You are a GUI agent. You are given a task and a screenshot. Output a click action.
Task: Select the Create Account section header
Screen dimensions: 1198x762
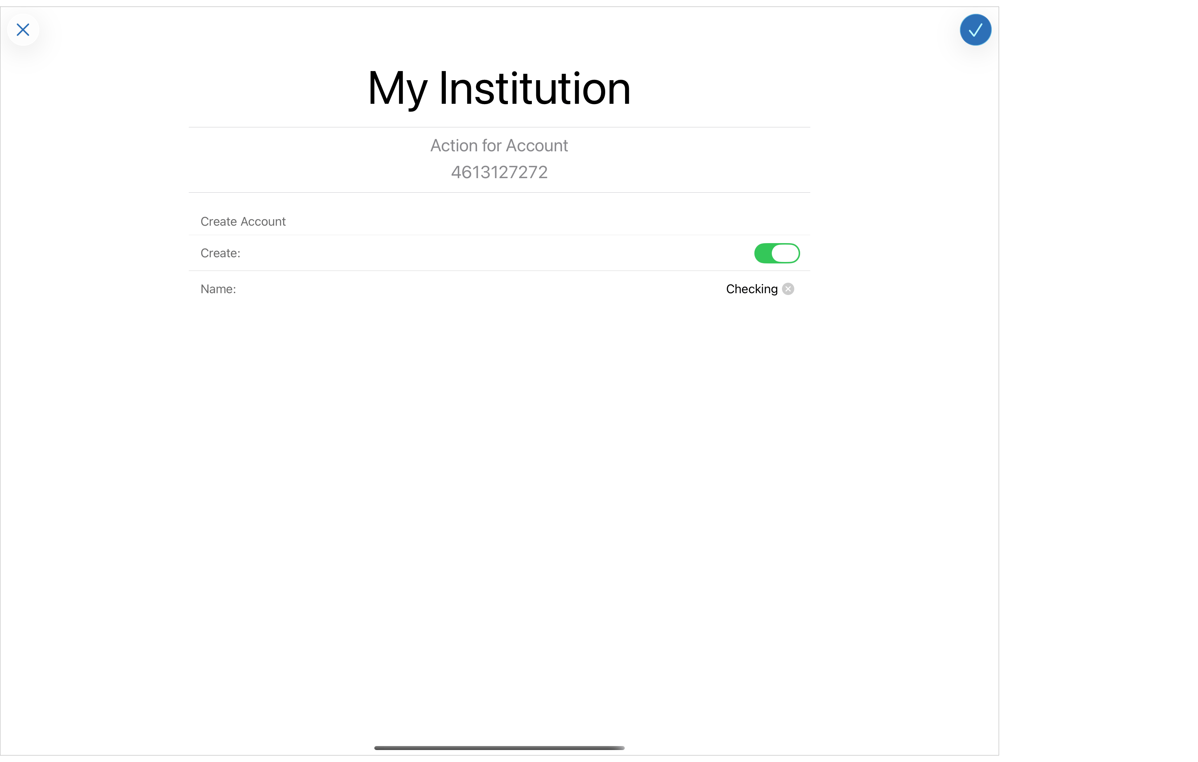point(243,221)
